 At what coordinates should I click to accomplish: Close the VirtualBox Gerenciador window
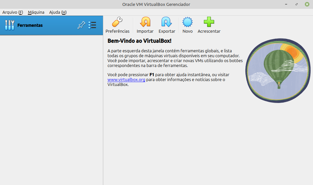point(307,4)
